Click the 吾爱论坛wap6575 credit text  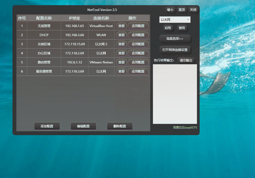click(x=185, y=128)
